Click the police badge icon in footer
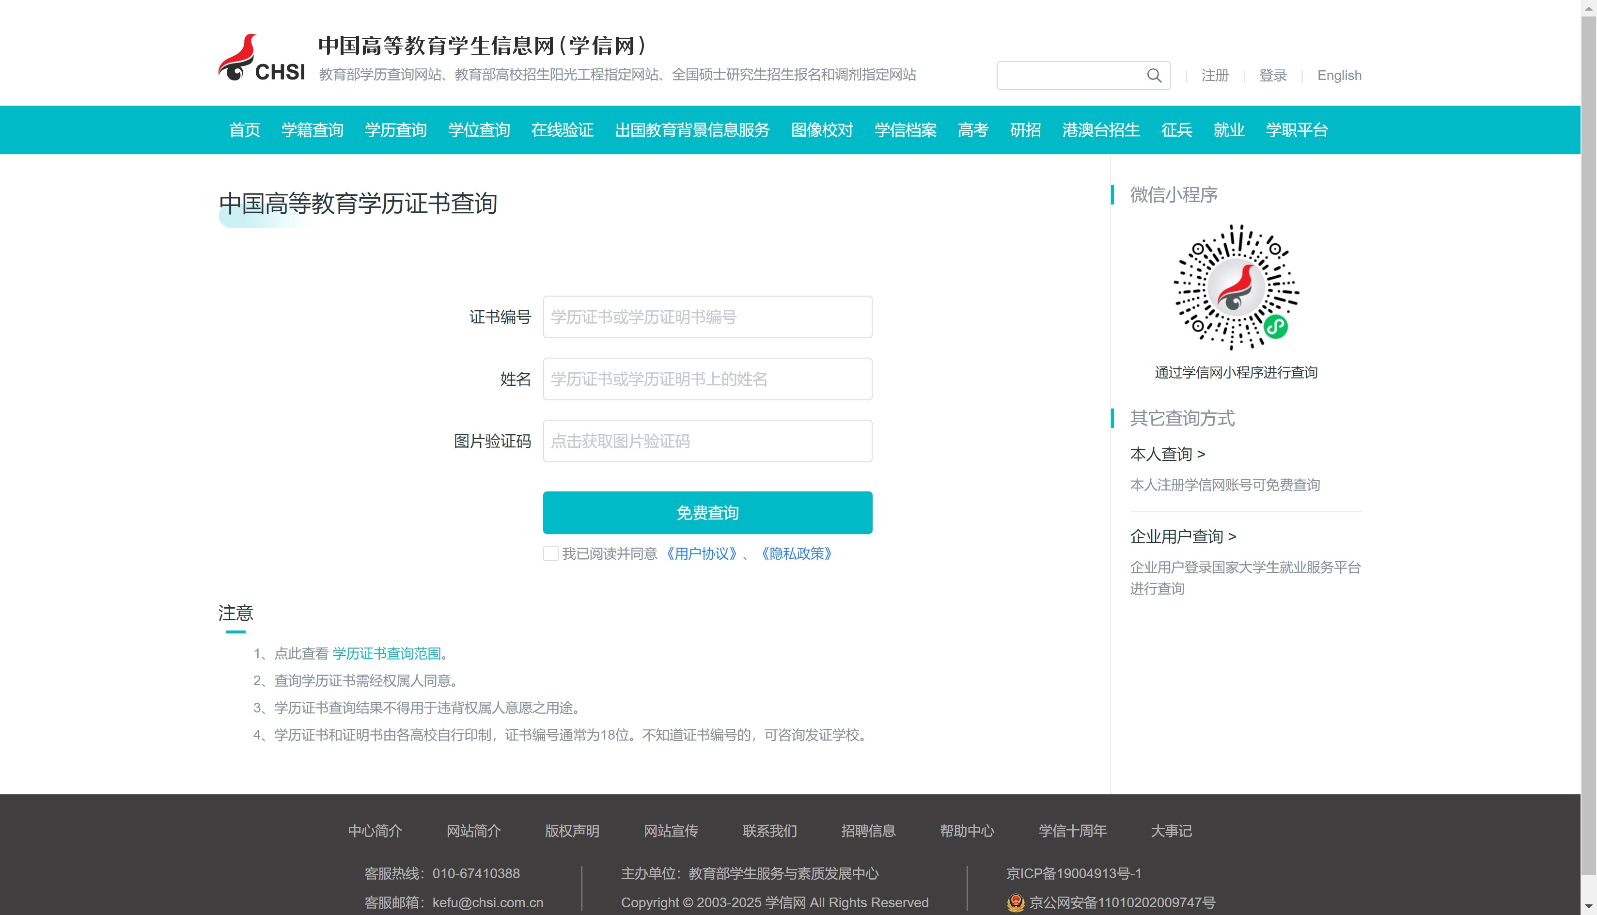The width and height of the screenshot is (1597, 915). coord(1015,902)
